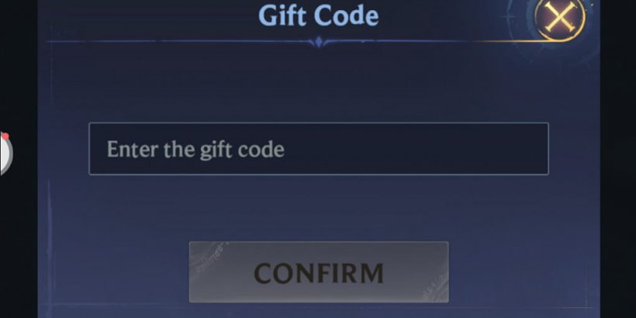Click the empty right end of gift code field

(487, 149)
